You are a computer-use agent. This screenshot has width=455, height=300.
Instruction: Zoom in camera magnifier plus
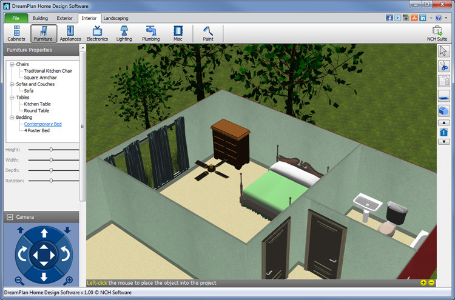pyautogui.click(x=68, y=281)
